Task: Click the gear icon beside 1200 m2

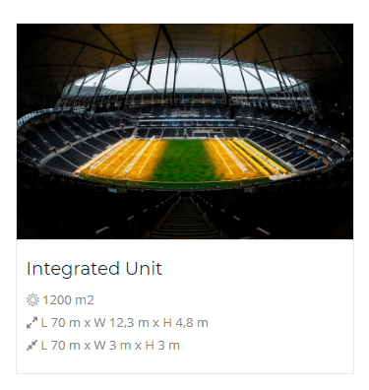Action: 32,300
